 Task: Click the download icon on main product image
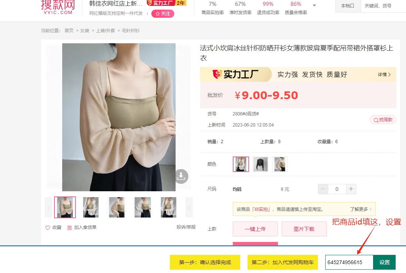point(181,176)
